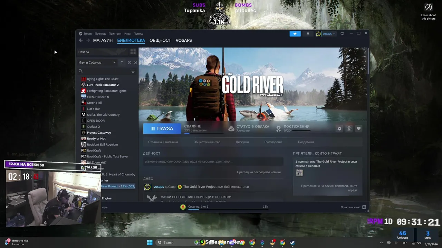Click the activity status text field
The height and width of the screenshot is (248, 442).
click(213, 162)
